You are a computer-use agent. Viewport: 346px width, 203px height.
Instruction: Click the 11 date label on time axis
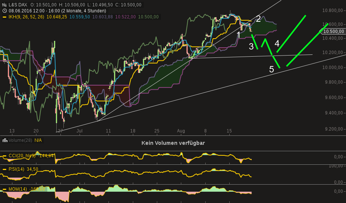(108, 131)
